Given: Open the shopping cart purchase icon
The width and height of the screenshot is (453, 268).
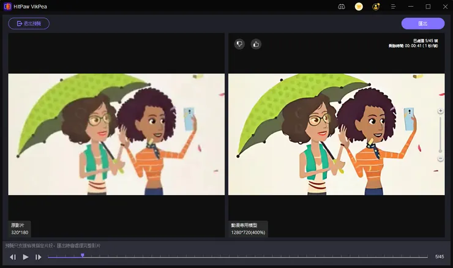Looking at the screenshot, I should pyautogui.click(x=359, y=6).
